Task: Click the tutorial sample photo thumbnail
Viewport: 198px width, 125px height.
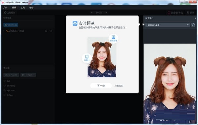Action: point(102,57)
